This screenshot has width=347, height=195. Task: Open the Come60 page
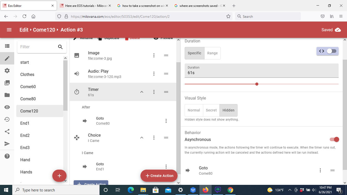(x=40, y=87)
